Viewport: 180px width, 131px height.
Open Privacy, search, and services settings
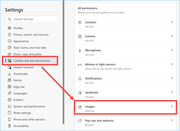pos(31,35)
